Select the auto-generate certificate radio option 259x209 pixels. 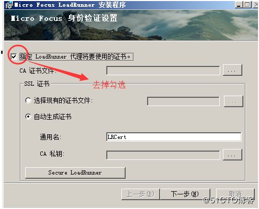(x=28, y=117)
